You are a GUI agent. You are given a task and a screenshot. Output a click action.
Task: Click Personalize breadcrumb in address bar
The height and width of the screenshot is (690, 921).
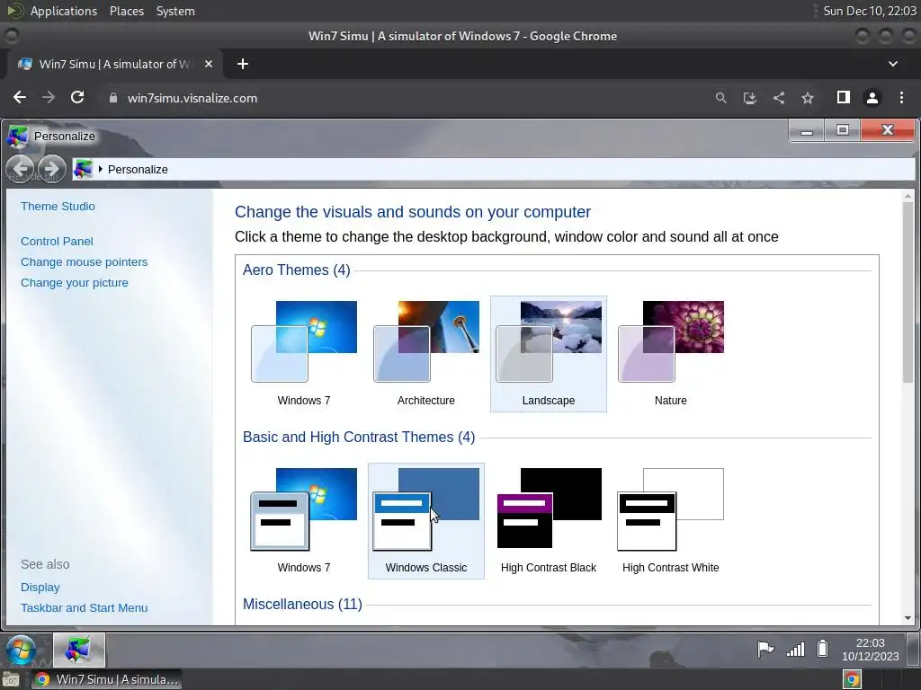138,170
